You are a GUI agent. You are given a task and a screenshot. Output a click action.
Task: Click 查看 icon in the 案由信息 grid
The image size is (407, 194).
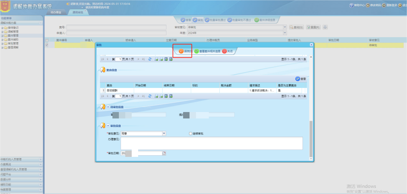301,79
